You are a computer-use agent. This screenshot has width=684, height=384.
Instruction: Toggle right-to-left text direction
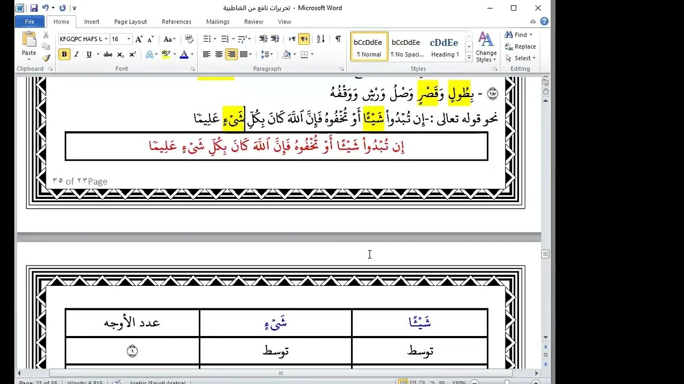[304, 39]
